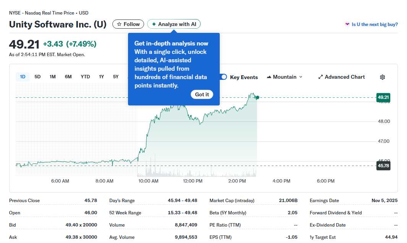Open the Mountain chart style dropdown

coord(284,77)
